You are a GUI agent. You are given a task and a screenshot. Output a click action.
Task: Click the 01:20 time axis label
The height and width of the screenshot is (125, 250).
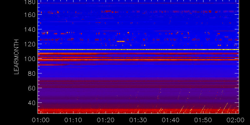tap(106, 120)
